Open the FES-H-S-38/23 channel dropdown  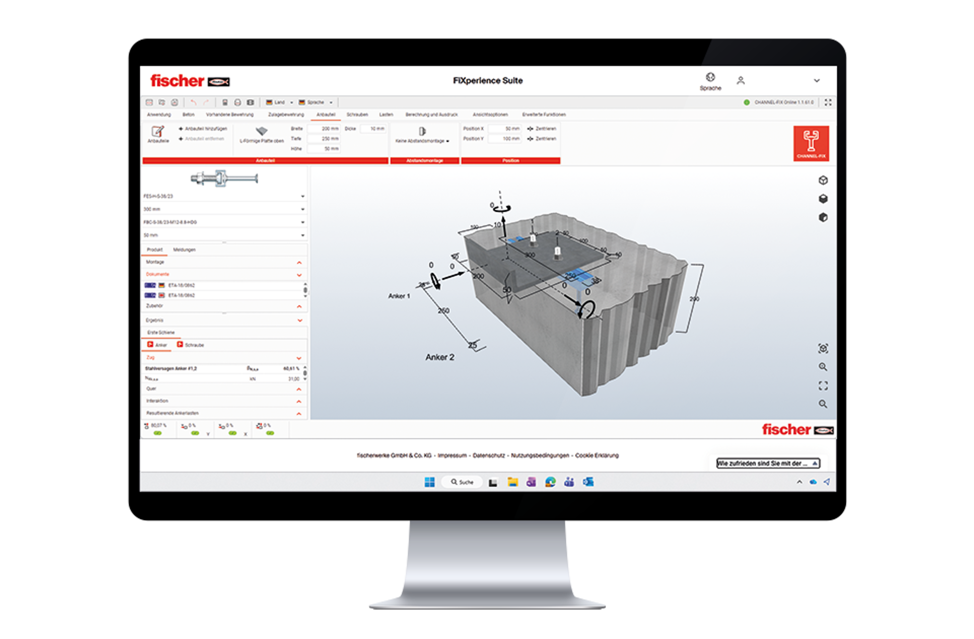pyautogui.click(x=224, y=196)
